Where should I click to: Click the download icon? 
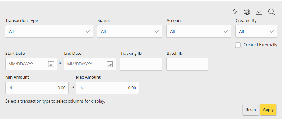(259, 12)
